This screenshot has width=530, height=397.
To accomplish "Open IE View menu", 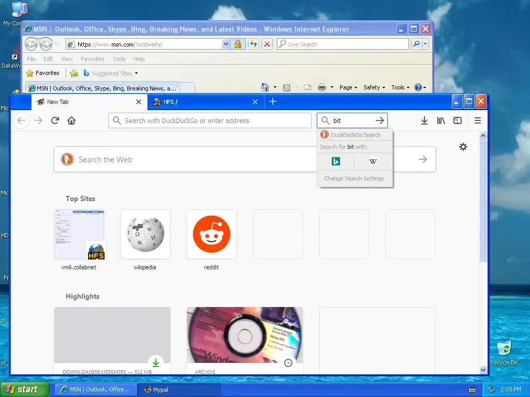I will 67,59.
